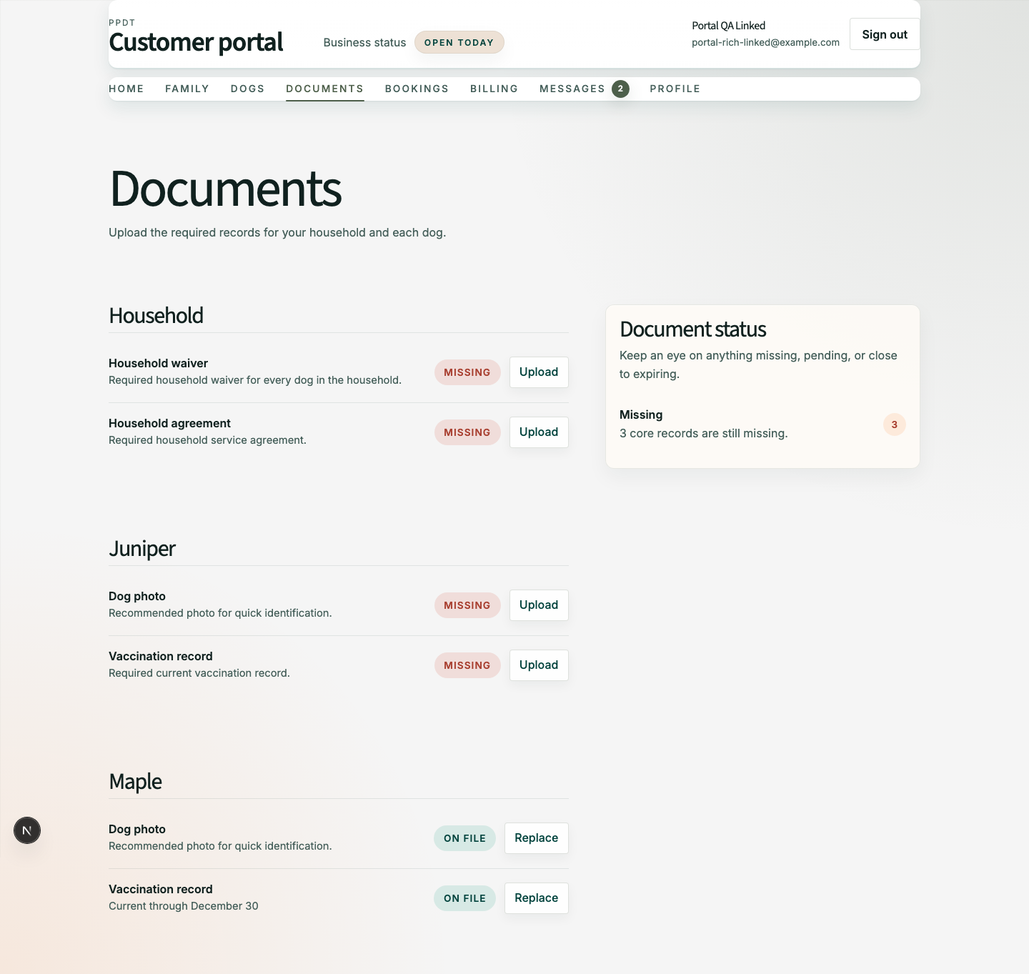This screenshot has width=1029, height=974.
Task: Click the PPDT label above portal title
Action: (x=122, y=23)
